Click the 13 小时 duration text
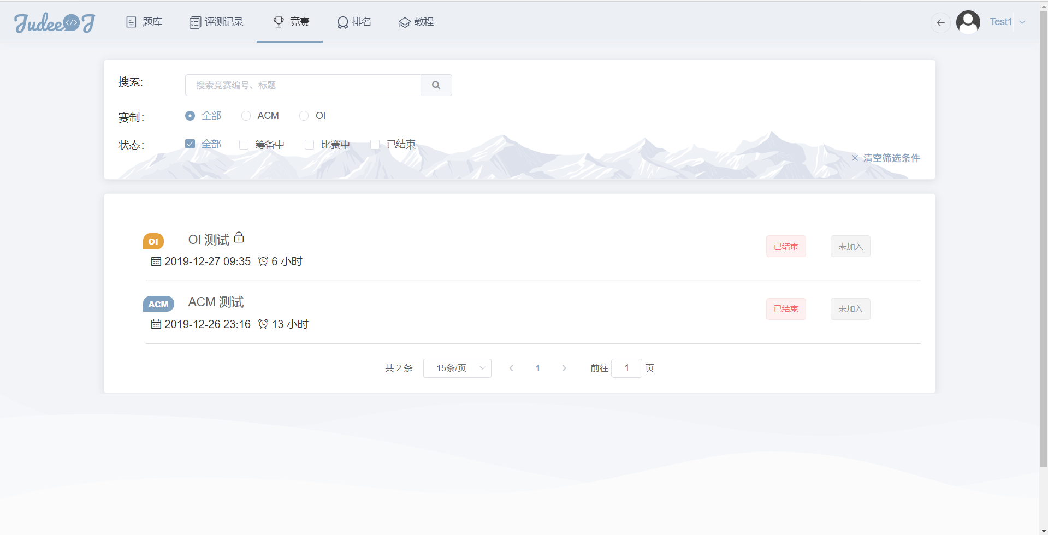1048x535 pixels. [x=290, y=324]
